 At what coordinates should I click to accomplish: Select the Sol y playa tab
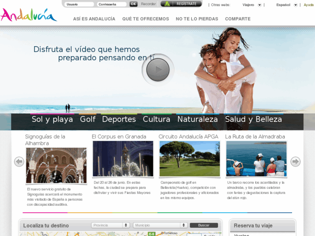tap(52, 119)
